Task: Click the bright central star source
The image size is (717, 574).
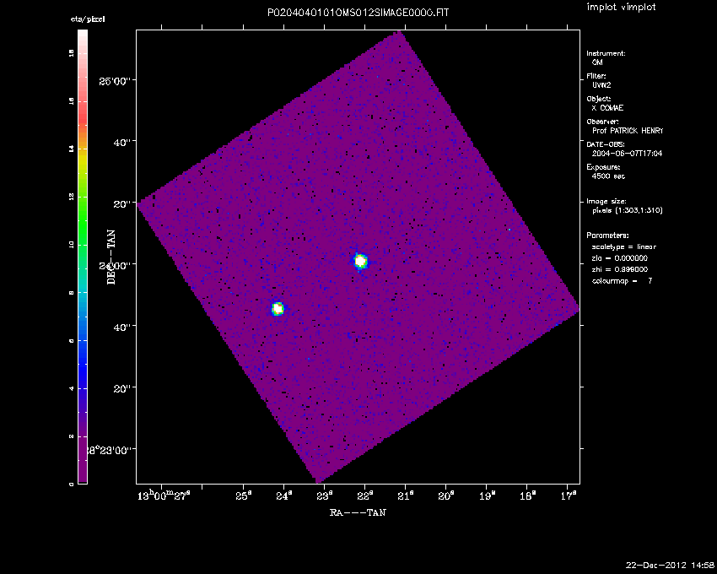Action: click(x=360, y=261)
